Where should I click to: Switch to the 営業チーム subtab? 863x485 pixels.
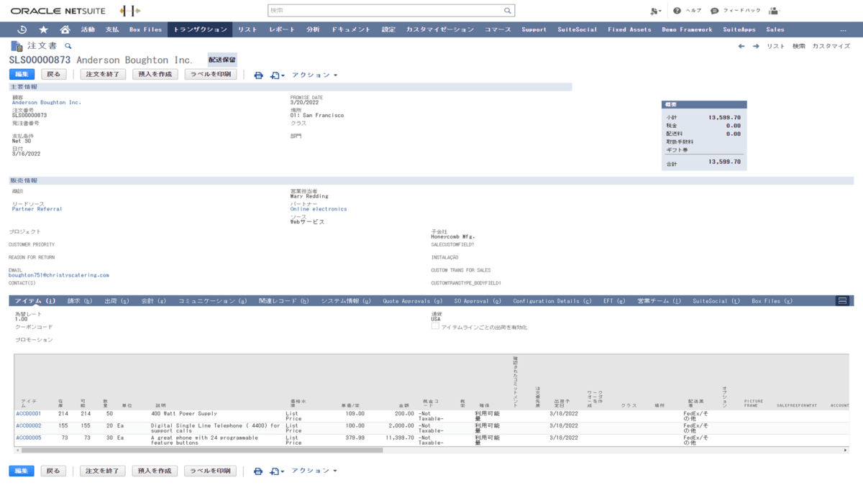tap(659, 301)
